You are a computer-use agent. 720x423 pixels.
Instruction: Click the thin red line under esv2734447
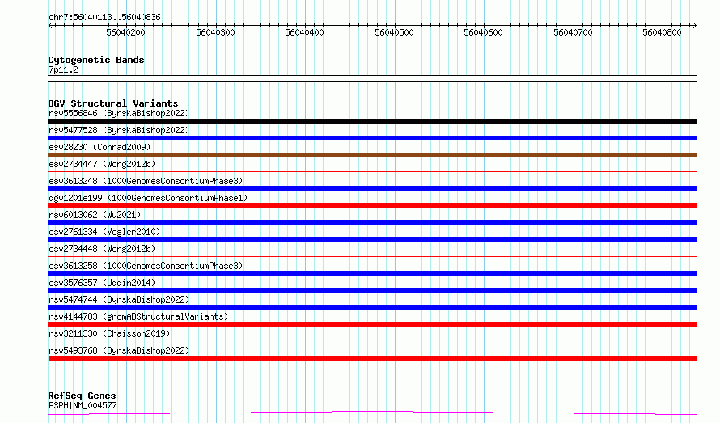372,172
